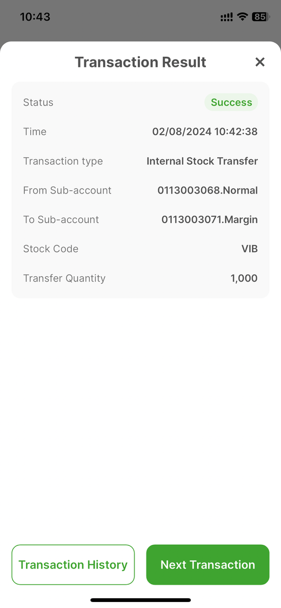Select the VIB stock code value
This screenshot has width=281, height=608.
pos(249,249)
